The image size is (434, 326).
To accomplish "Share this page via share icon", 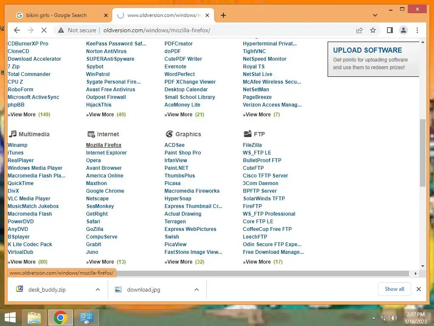I will point(359,30).
